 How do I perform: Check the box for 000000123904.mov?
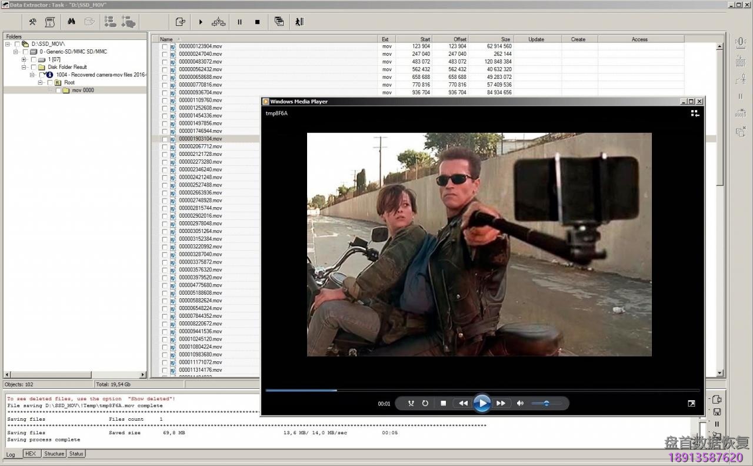pyautogui.click(x=165, y=46)
